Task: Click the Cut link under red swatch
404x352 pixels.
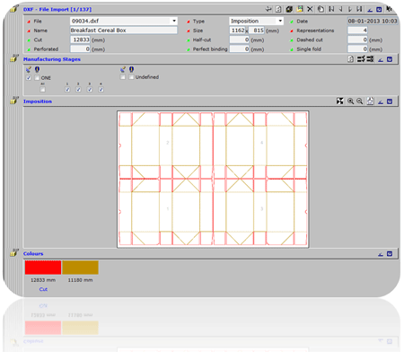Action: point(43,289)
